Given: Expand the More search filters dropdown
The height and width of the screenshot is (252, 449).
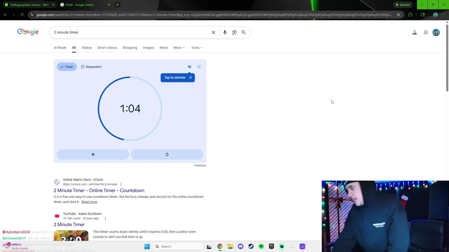Looking at the screenshot, I should click(x=179, y=48).
